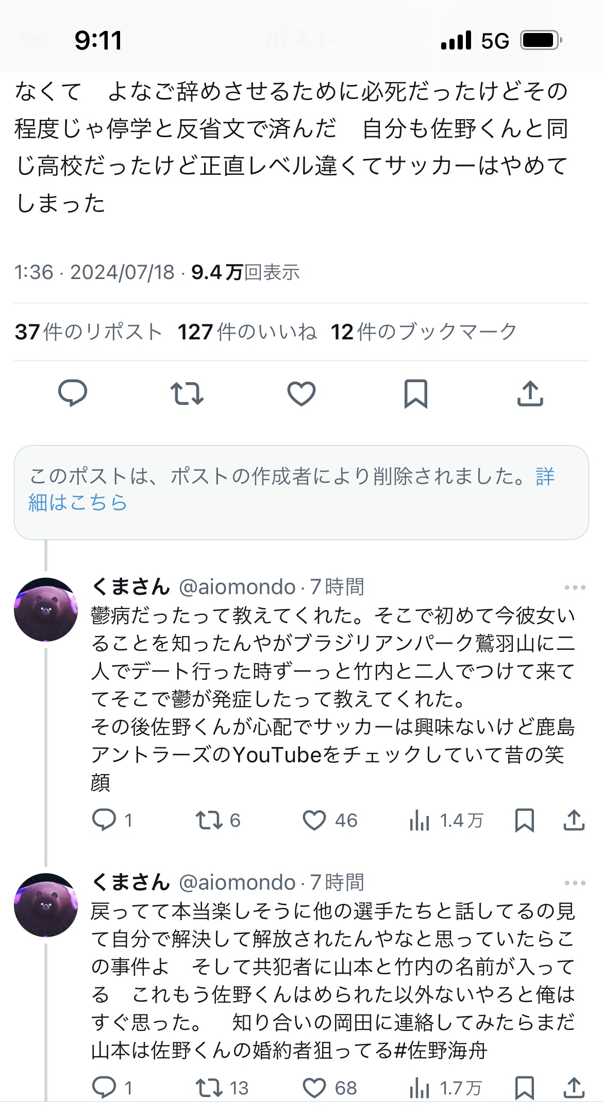This screenshot has height=1112, width=603.
Task: Repost the first reply with 6 reposts
Action: [208, 820]
